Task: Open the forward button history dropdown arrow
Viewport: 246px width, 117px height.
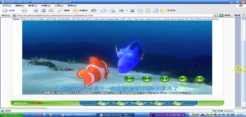Action: [x=30, y=11]
